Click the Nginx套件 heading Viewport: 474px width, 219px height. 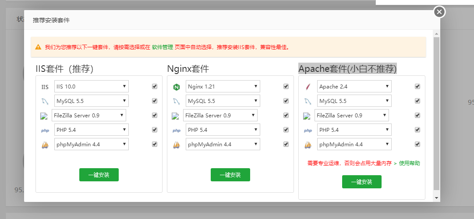pos(188,69)
